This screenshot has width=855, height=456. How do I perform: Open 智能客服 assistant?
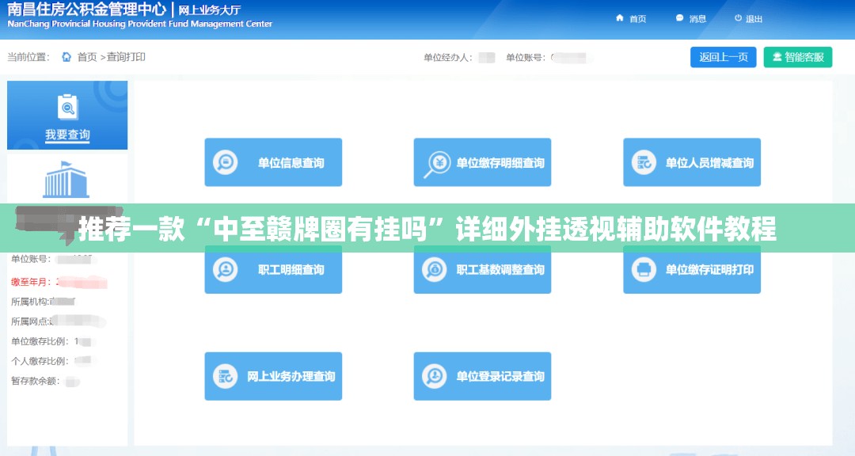pyautogui.click(x=798, y=57)
